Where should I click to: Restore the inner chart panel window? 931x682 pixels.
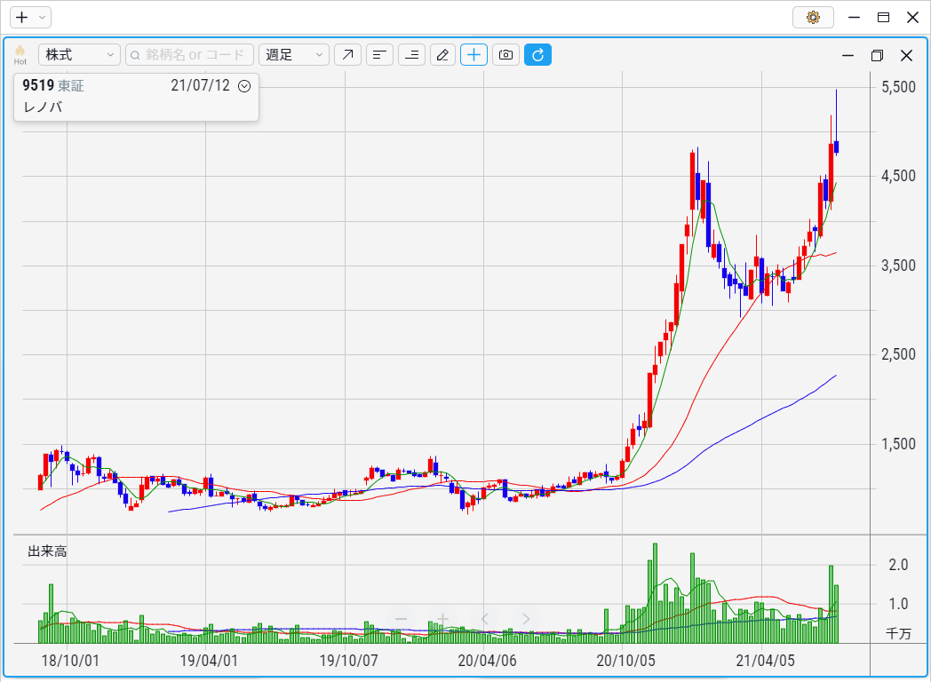(x=877, y=55)
